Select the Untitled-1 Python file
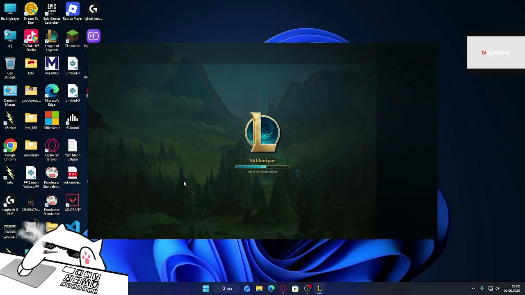The image size is (525, 295). 73,66
